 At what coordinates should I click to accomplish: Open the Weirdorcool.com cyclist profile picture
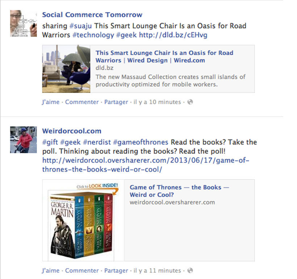[24, 140]
